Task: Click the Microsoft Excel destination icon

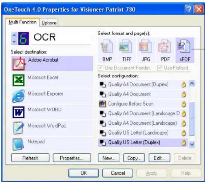Action: point(19,80)
